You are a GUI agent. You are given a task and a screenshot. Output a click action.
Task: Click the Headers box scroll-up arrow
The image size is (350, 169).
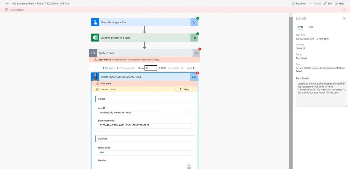pyautogui.click(x=189, y=165)
